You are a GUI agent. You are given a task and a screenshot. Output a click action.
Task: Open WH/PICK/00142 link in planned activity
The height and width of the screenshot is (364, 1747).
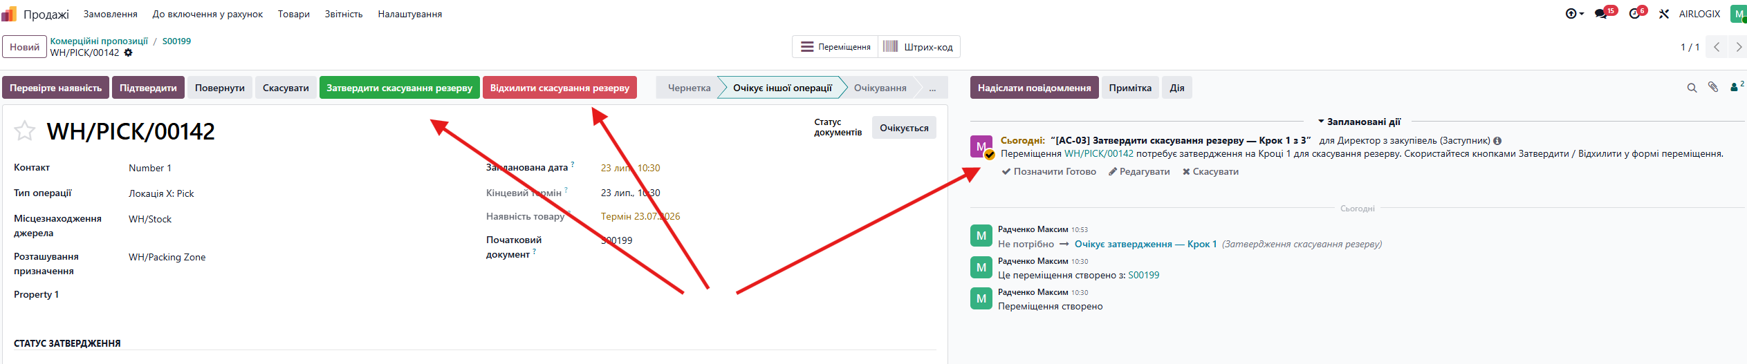[x=1099, y=153]
